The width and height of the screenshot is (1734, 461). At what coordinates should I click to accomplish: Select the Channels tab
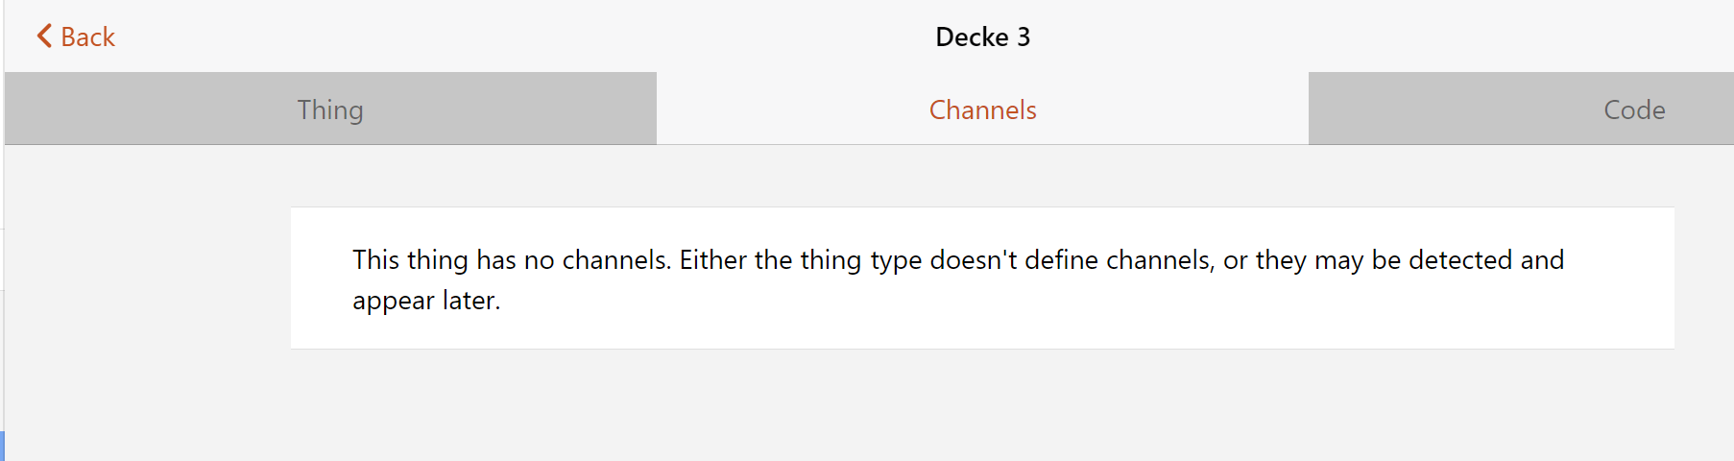982,109
